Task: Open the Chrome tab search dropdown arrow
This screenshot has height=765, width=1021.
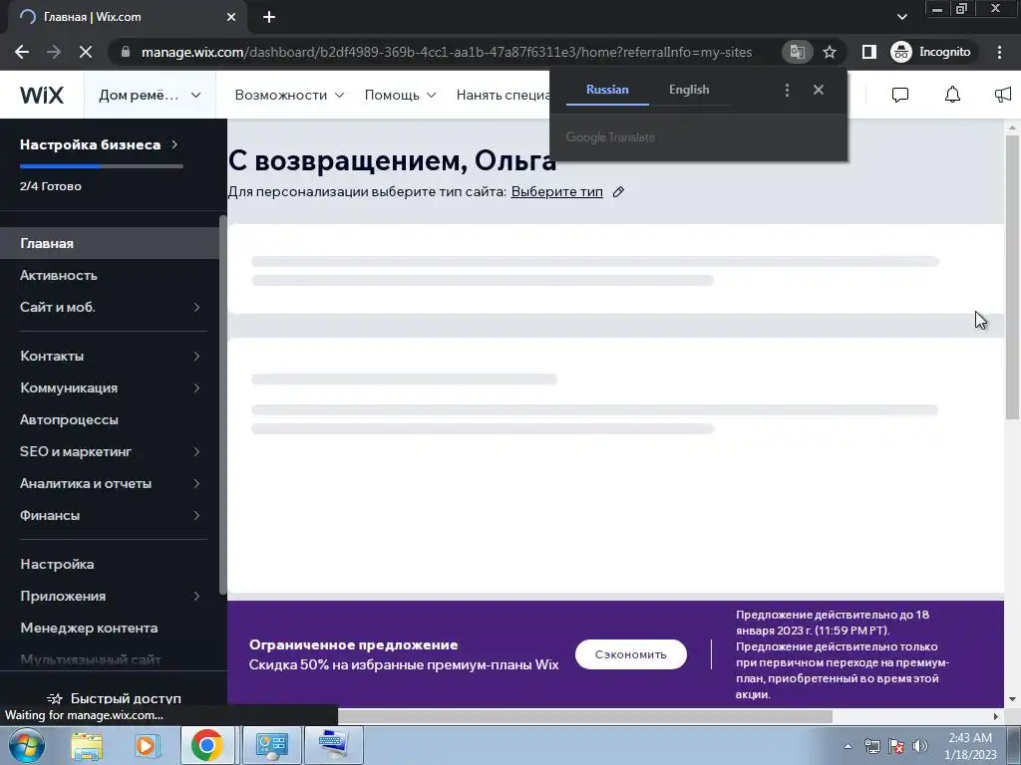Action: (x=901, y=17)
